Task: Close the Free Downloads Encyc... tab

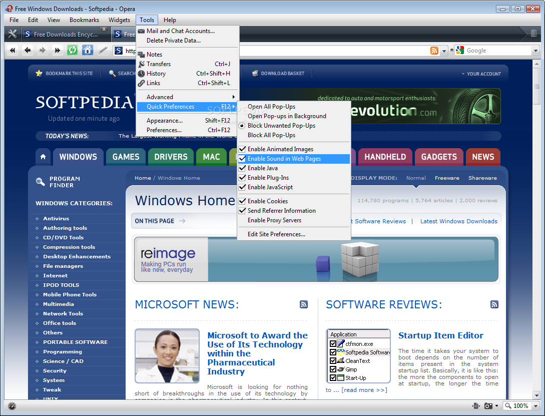Action: pyautogui.click(x=104, y=29)
